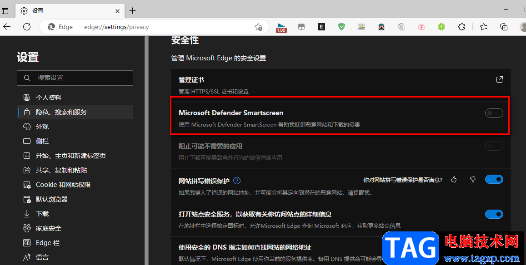Screen dimensions: 526x265
Task: Open the gray copy pages extension icon
Action: coord(401,27)
